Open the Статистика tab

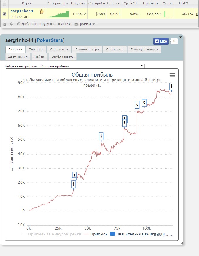[115, 50]
